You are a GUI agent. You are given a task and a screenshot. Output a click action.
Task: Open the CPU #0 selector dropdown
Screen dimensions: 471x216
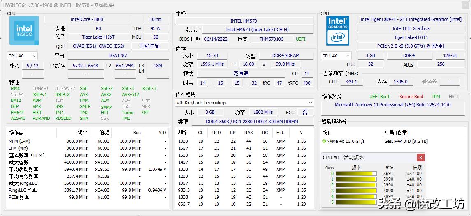(22, 56)
